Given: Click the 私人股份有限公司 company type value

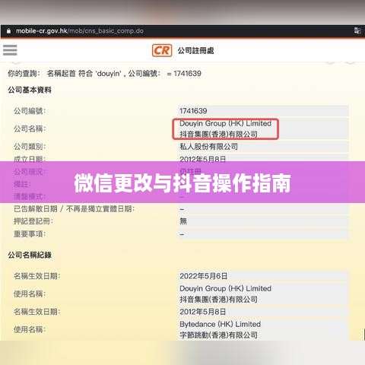Looking at the screenshot, I should pos(208,146).
